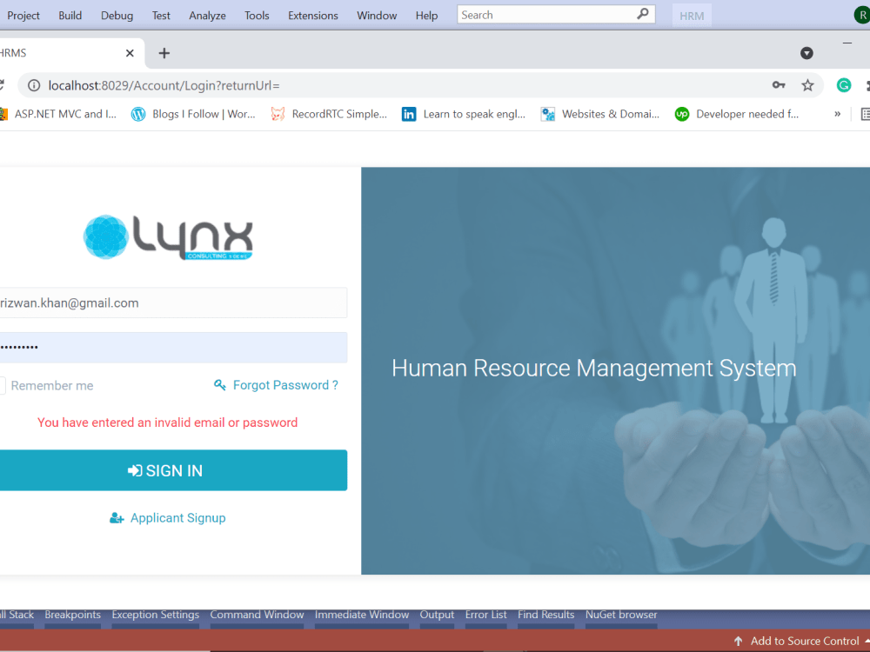
Task: Click the add-user icon beside Applicant Signup
Action: [x=117, y=518]
